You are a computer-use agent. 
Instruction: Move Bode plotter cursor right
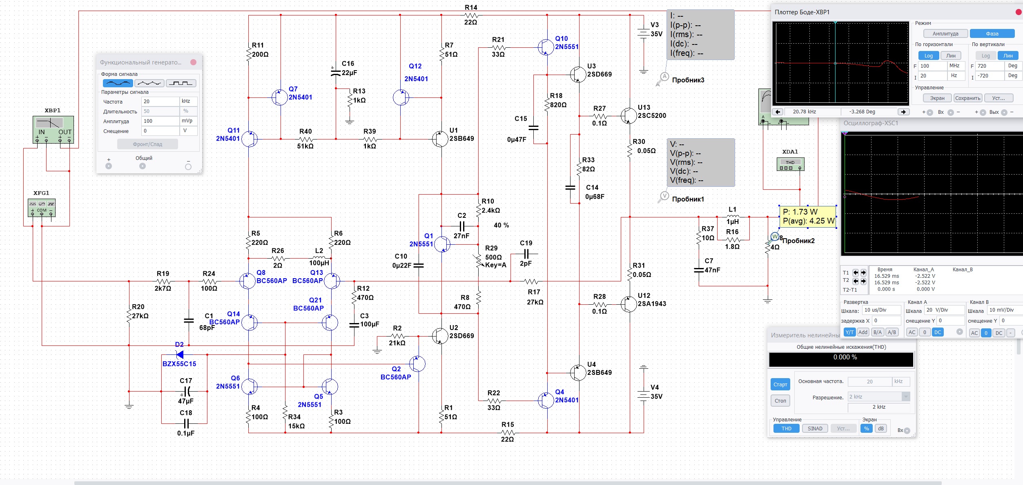[903, 112]
